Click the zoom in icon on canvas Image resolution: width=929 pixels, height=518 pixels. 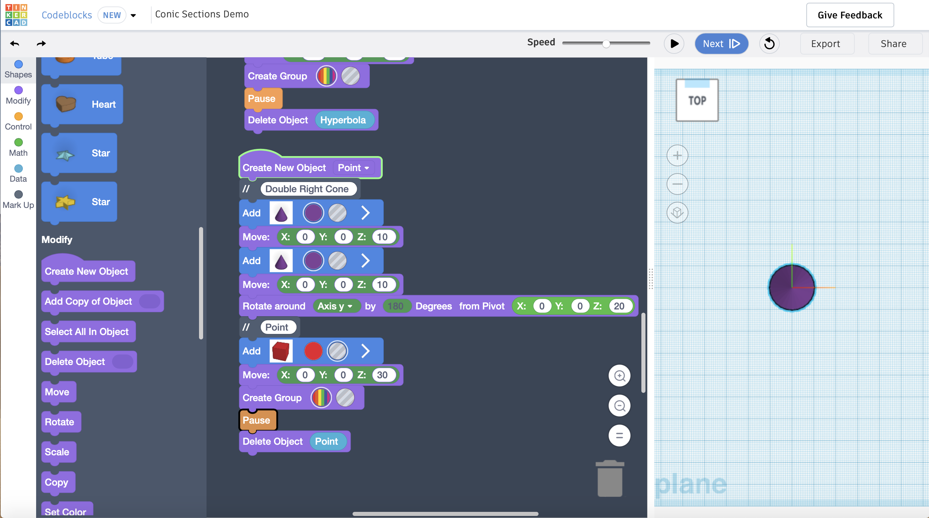click(620, 375)
